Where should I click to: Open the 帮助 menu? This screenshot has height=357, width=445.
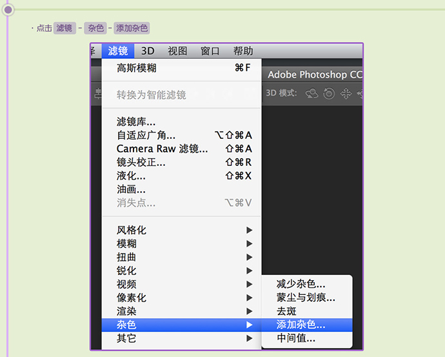click(243, 51)
